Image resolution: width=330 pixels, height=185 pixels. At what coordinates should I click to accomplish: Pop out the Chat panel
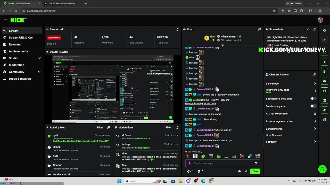[x=259, y=29]
